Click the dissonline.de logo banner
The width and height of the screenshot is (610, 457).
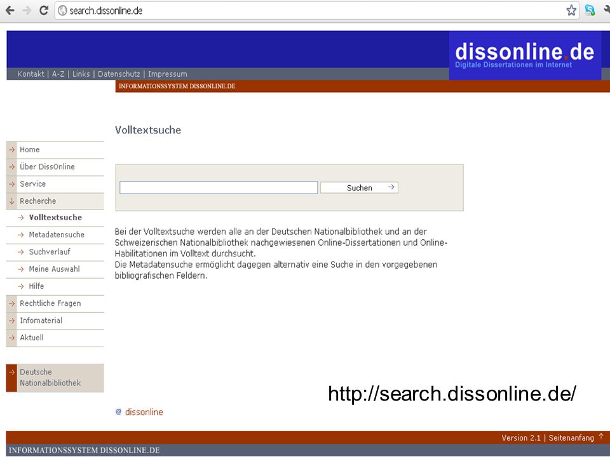[x=525, y=55]
